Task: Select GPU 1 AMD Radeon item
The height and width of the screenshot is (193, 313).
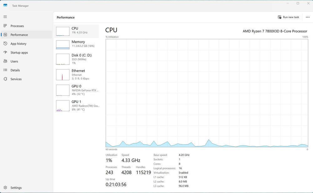Action: point(76,106)
